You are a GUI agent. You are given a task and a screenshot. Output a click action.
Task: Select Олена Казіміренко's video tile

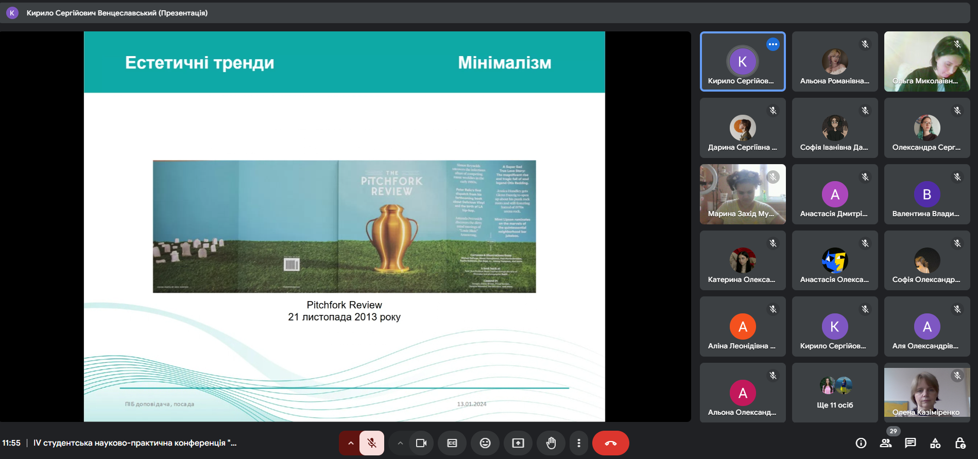point(927,393)
